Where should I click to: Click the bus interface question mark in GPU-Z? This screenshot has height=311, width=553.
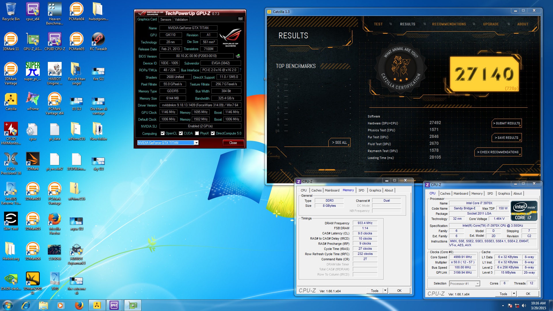(240, 70)
